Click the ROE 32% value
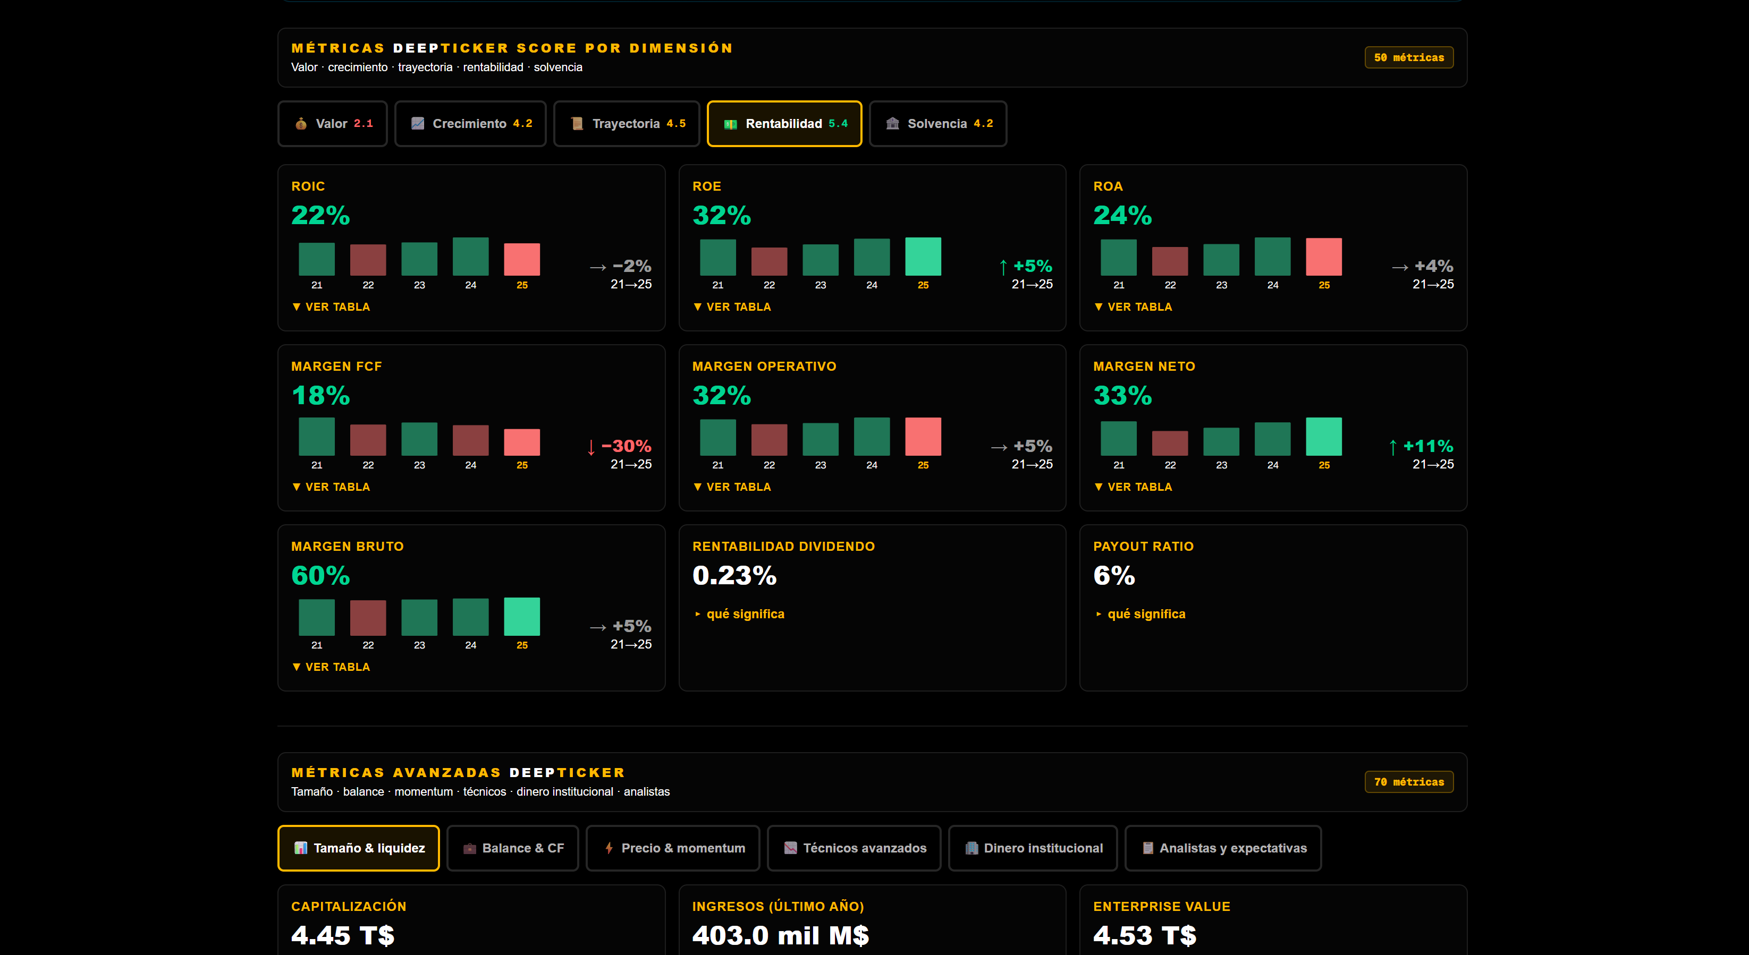1749x955 pixels. tap(722, 215)
